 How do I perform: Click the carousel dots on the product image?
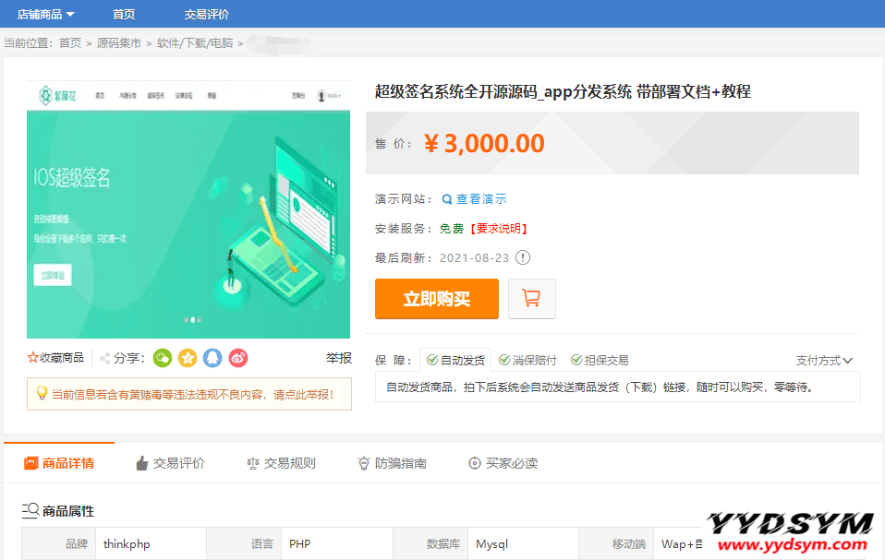pos(192,319)
